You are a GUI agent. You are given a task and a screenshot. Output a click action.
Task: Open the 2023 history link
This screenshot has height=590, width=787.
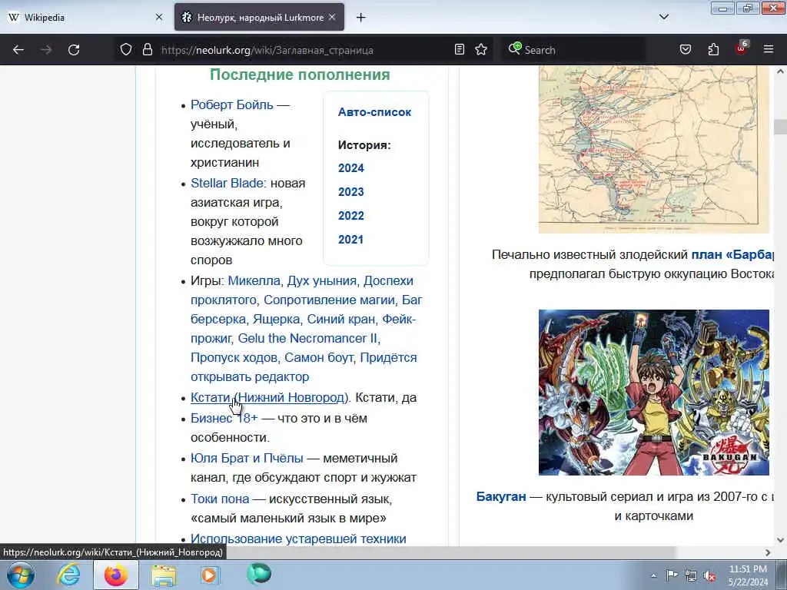(350, 191)
